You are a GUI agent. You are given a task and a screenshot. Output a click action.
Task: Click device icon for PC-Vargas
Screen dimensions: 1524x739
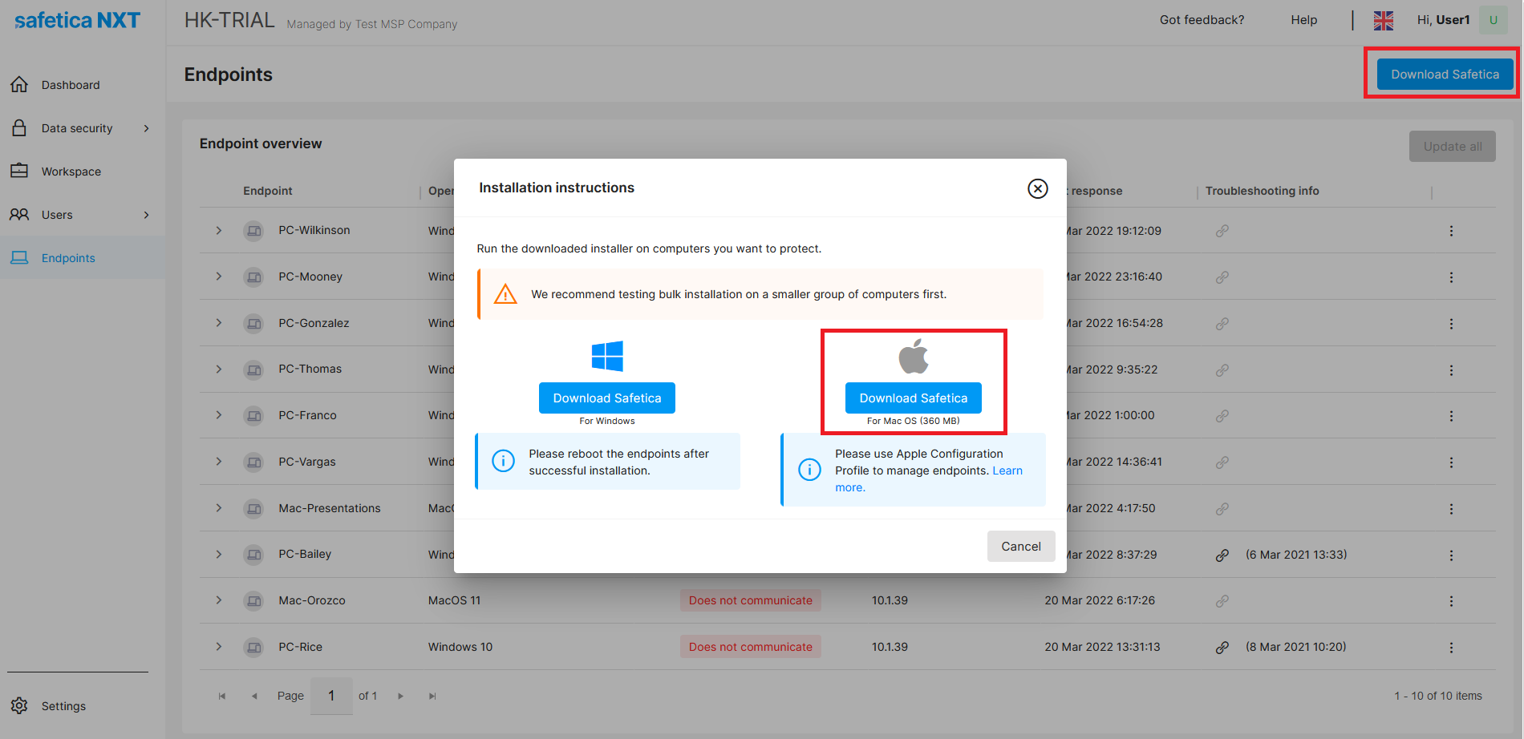(x=253, y=462)
